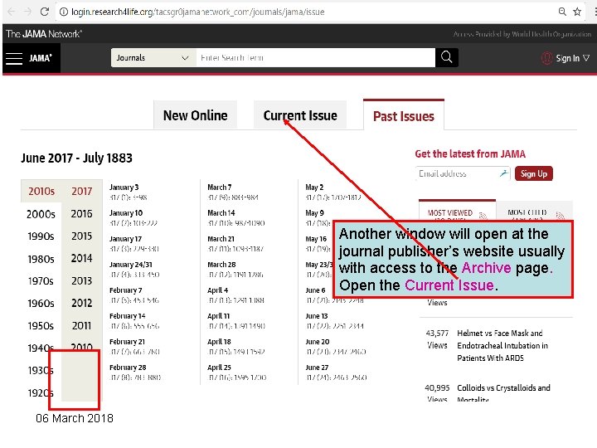
Task: Select the 1940s decade
Action: tap(40, 348)
